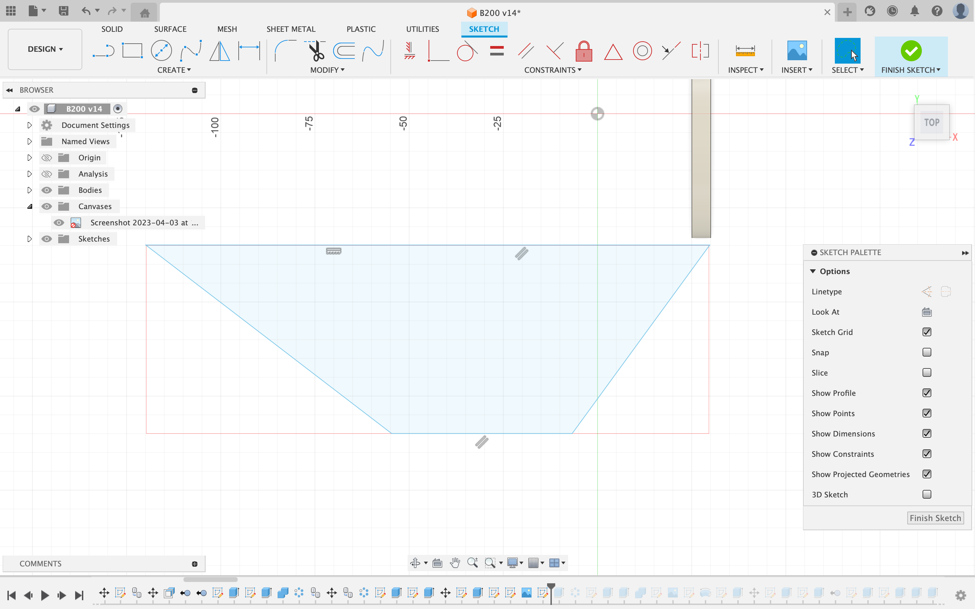Select the Circle sketch tool
The width and height of the screenshot is (975, 609).
(x=161, y=50)
